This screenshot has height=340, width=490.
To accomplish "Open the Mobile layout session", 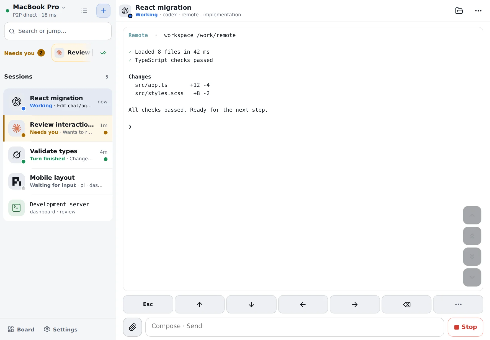I will [x=58, y=181].
